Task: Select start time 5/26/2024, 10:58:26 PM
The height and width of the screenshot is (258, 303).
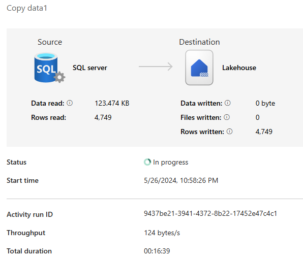Action: (181, 180)
